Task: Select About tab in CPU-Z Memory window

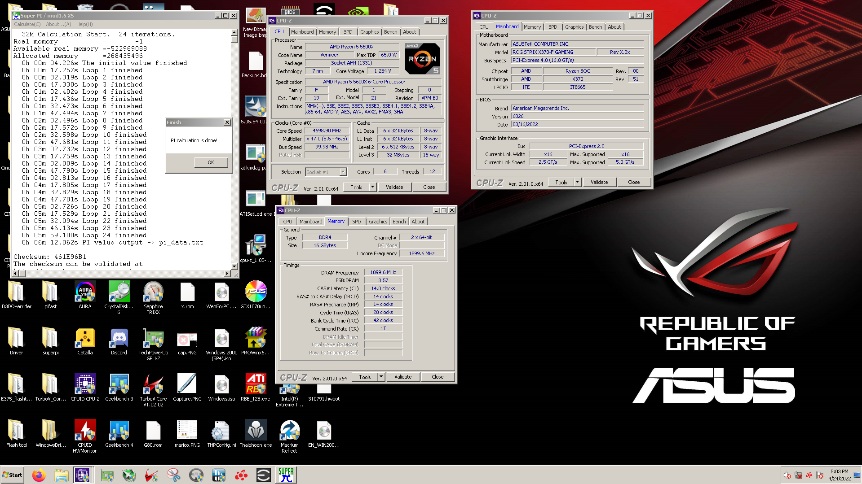Action: coord(418,222)
